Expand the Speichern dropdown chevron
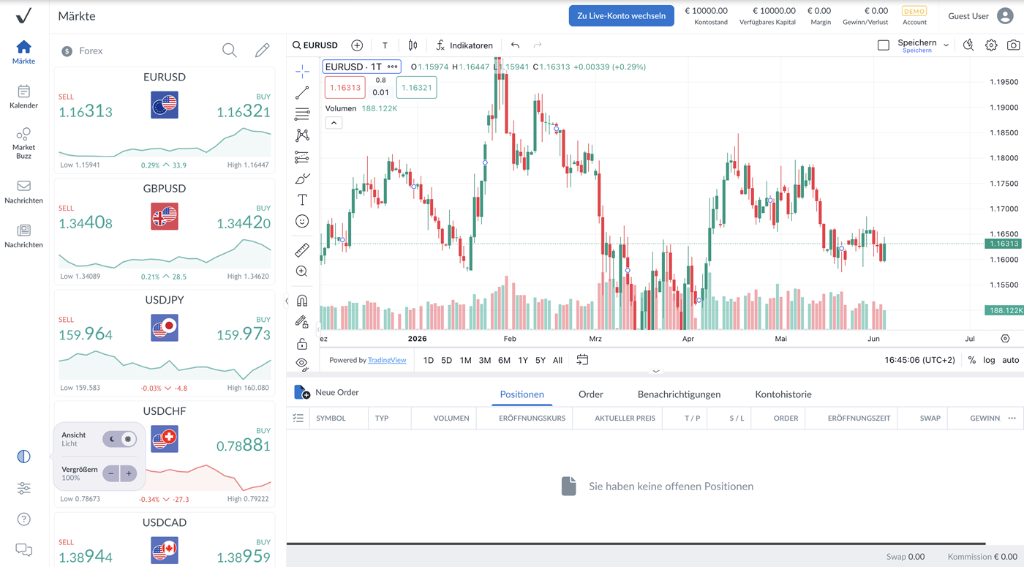This screenshot has height=567, width=1024. pyautogui.click(x=946, y=45)
